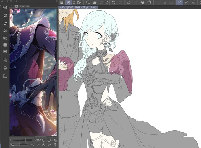This screenshot has width=201, height=148.
Task: Open Brush Size palette icon
Action: [5, 30]
